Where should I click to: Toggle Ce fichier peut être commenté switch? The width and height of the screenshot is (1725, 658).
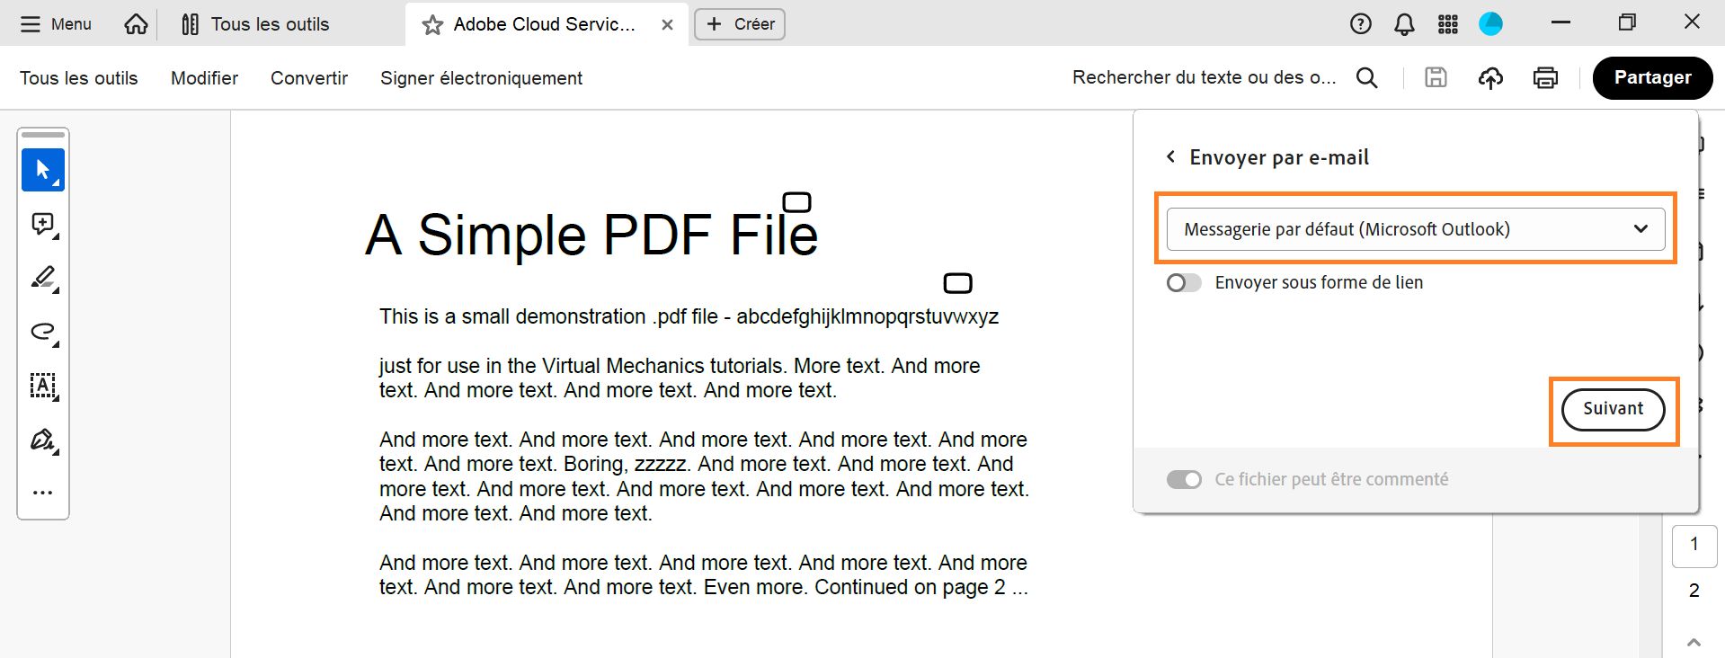1184,479
